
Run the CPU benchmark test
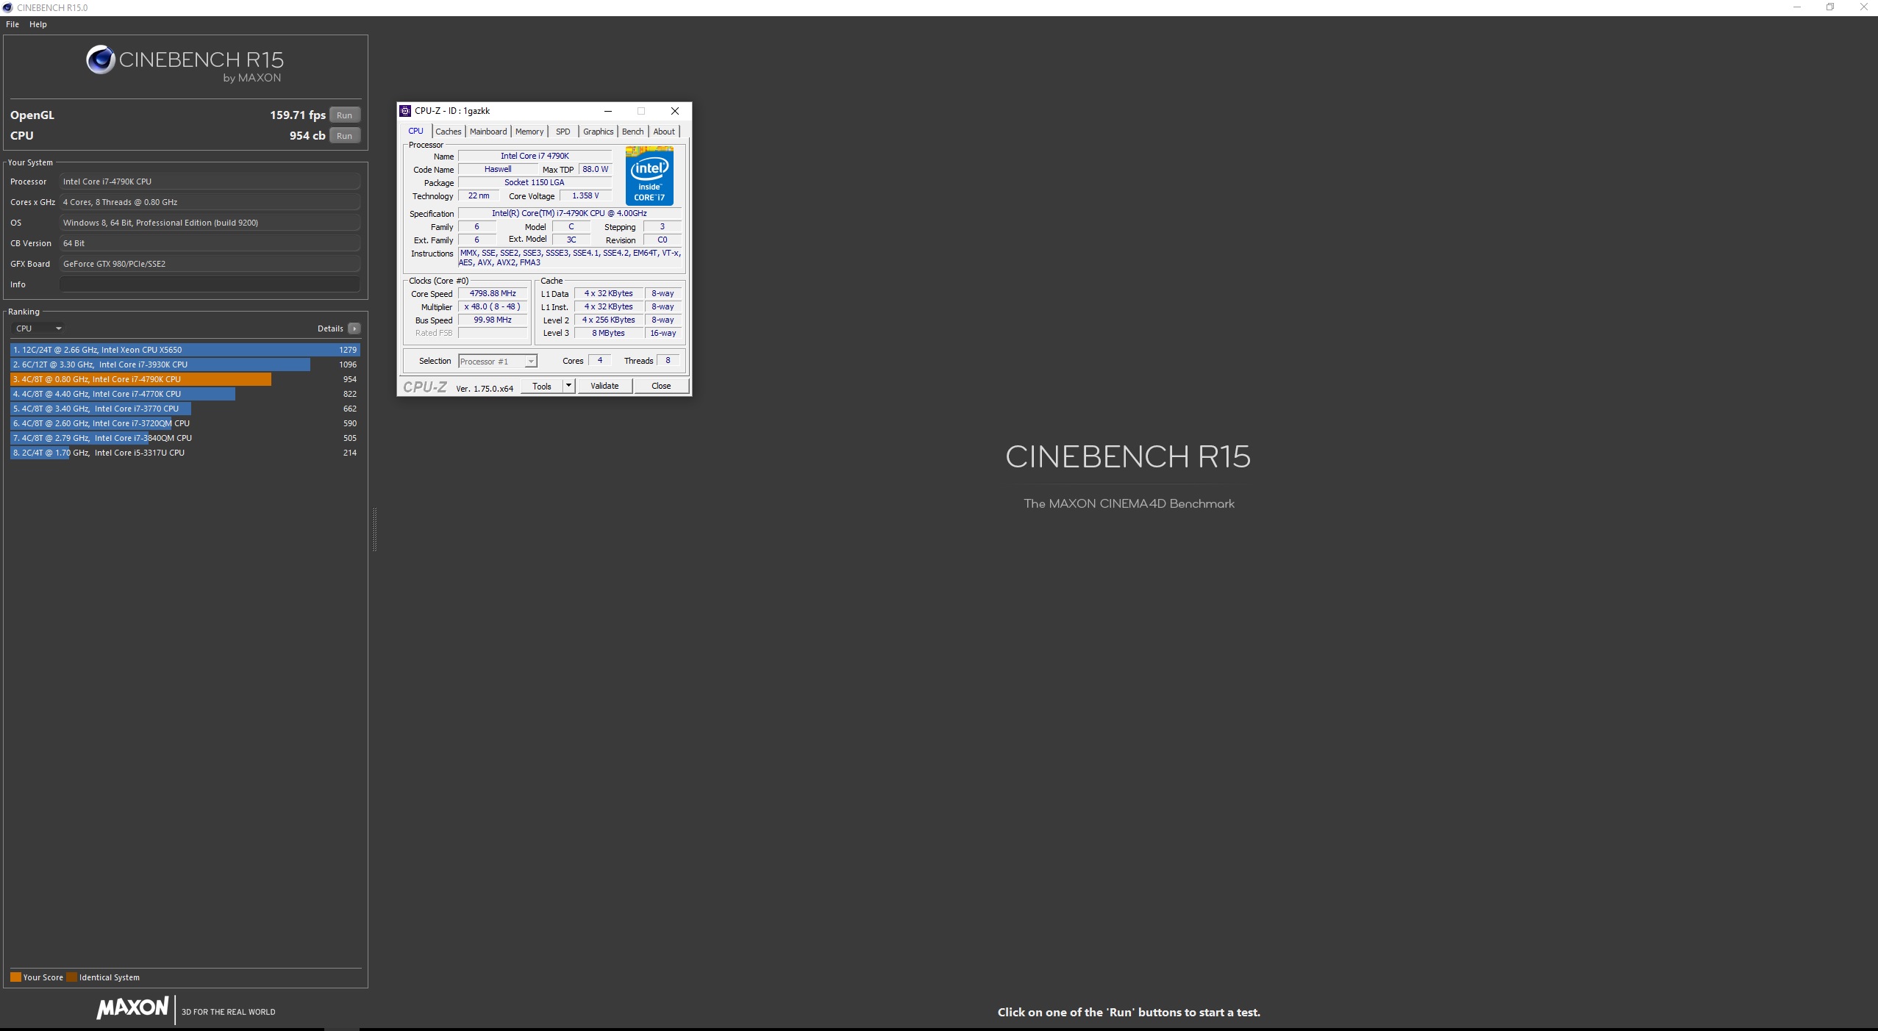click(x=344, y=135)
